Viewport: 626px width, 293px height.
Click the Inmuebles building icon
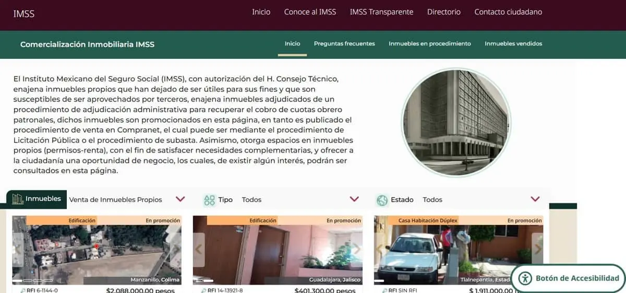[18, 199]
